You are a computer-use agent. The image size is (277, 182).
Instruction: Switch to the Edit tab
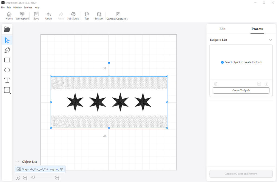(x=222, y=29)
